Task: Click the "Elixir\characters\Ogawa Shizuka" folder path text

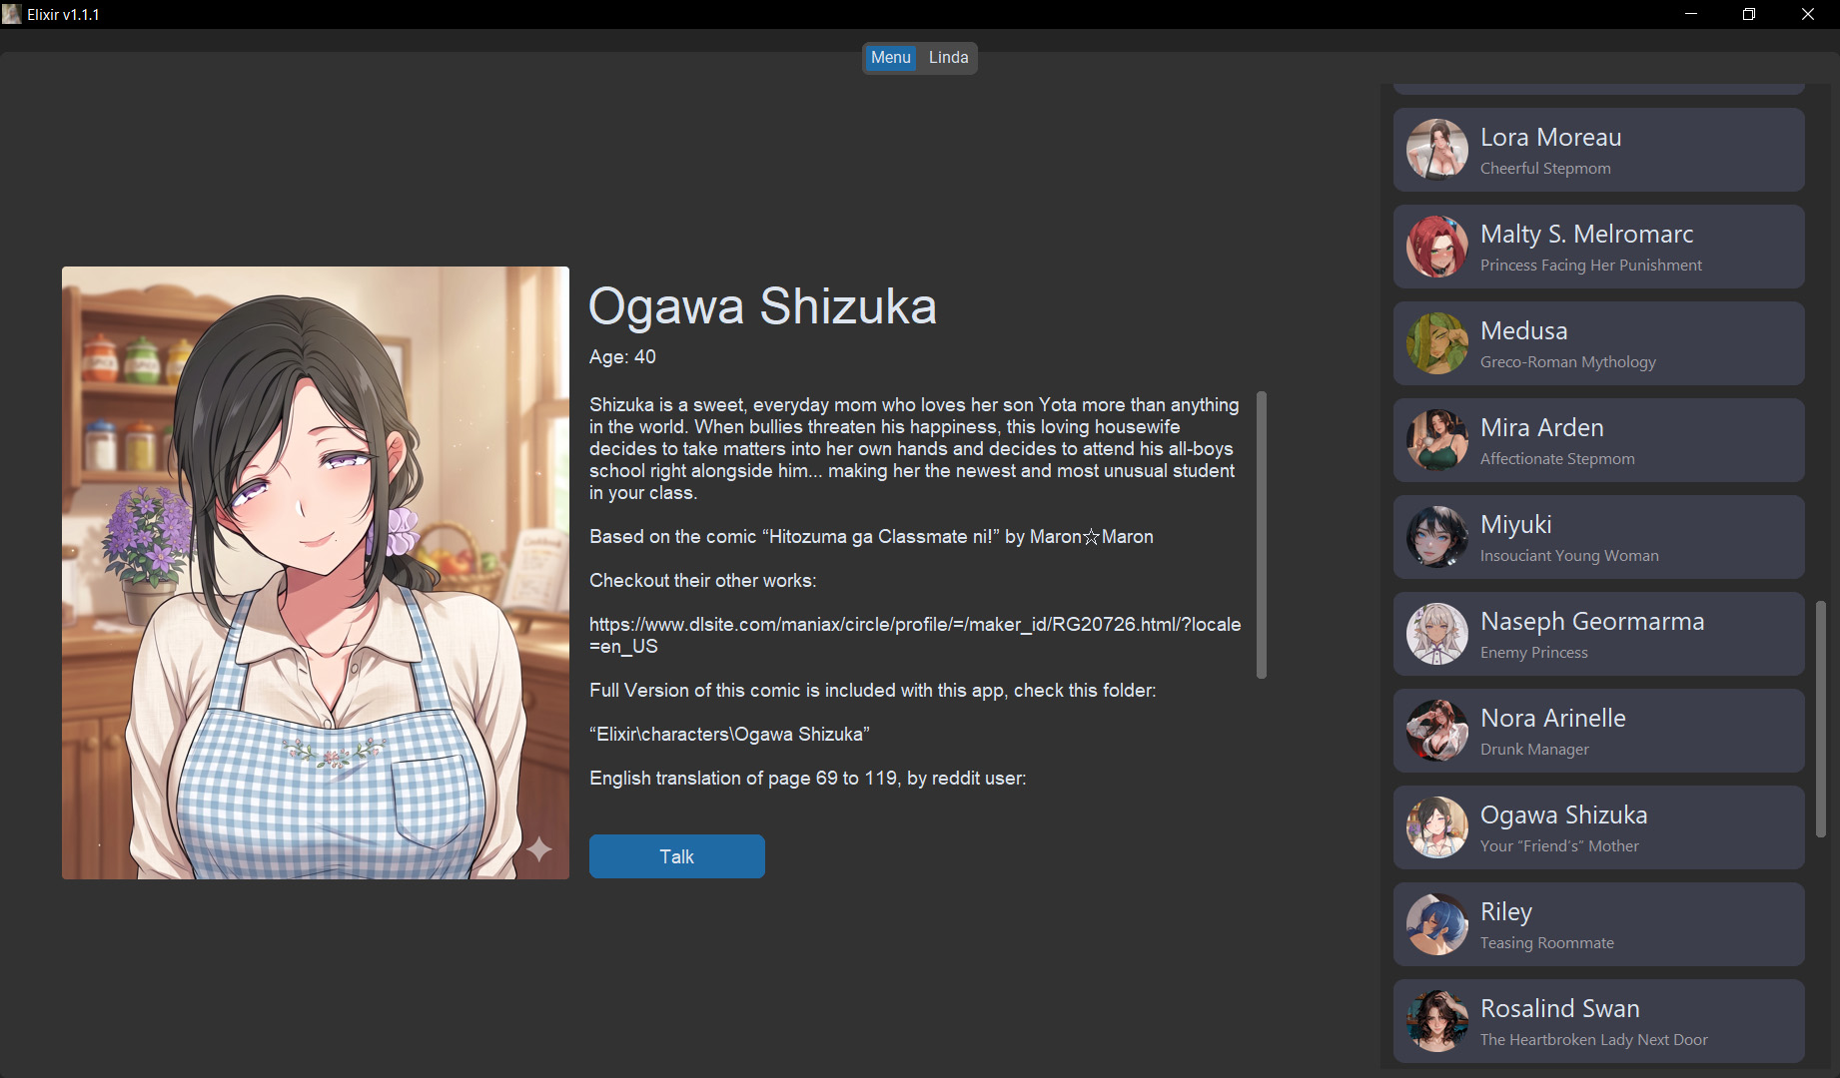Action: (729, 734)
